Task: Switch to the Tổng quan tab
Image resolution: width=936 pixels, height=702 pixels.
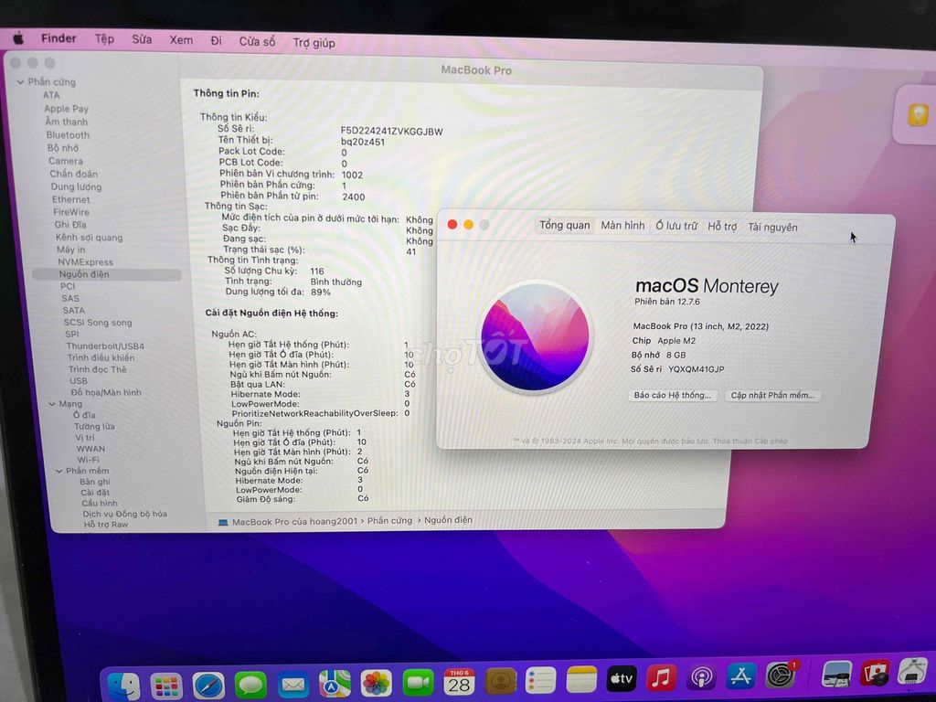Action: pyautogui.click(x=564, y=225)
